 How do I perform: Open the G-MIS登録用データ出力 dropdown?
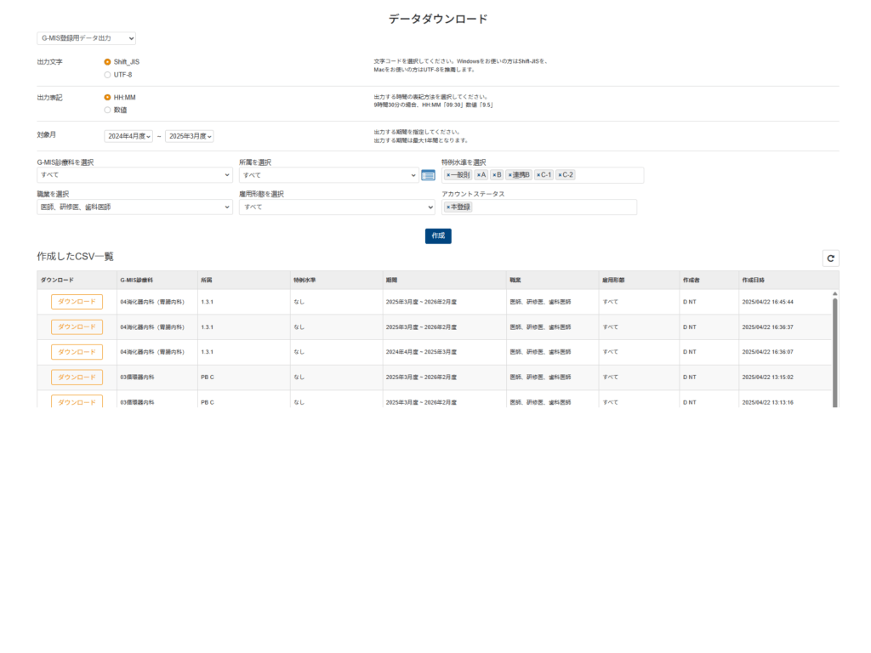pyautogui.click(x=86, y=38)
